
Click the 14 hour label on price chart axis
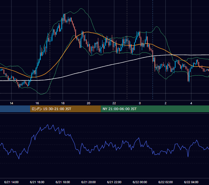coord(11,103)
